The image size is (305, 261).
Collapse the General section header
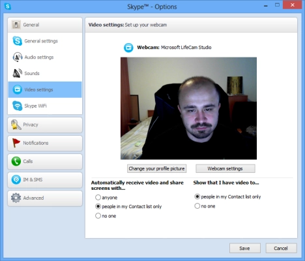45,25
